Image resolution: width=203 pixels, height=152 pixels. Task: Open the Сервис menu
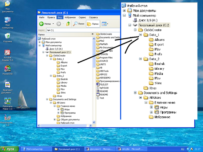point(82,17)
